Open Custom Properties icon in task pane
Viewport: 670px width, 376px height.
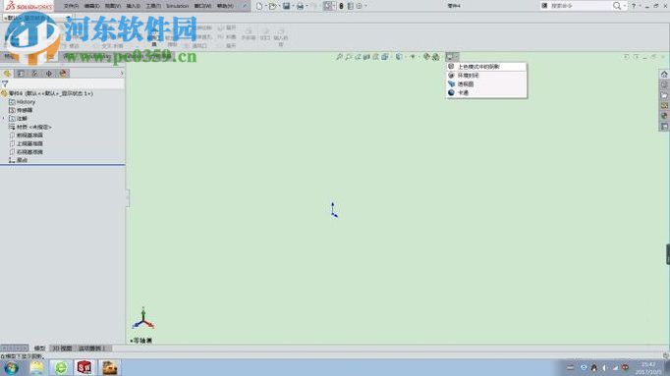664,127
